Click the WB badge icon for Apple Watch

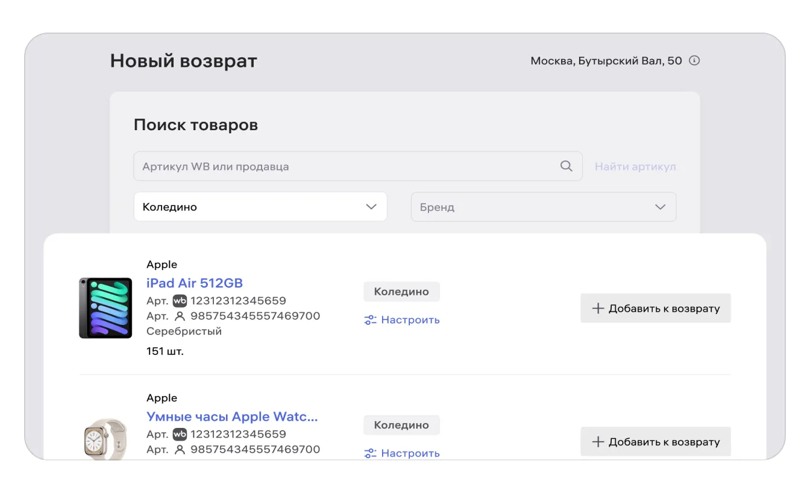point(180,434)
